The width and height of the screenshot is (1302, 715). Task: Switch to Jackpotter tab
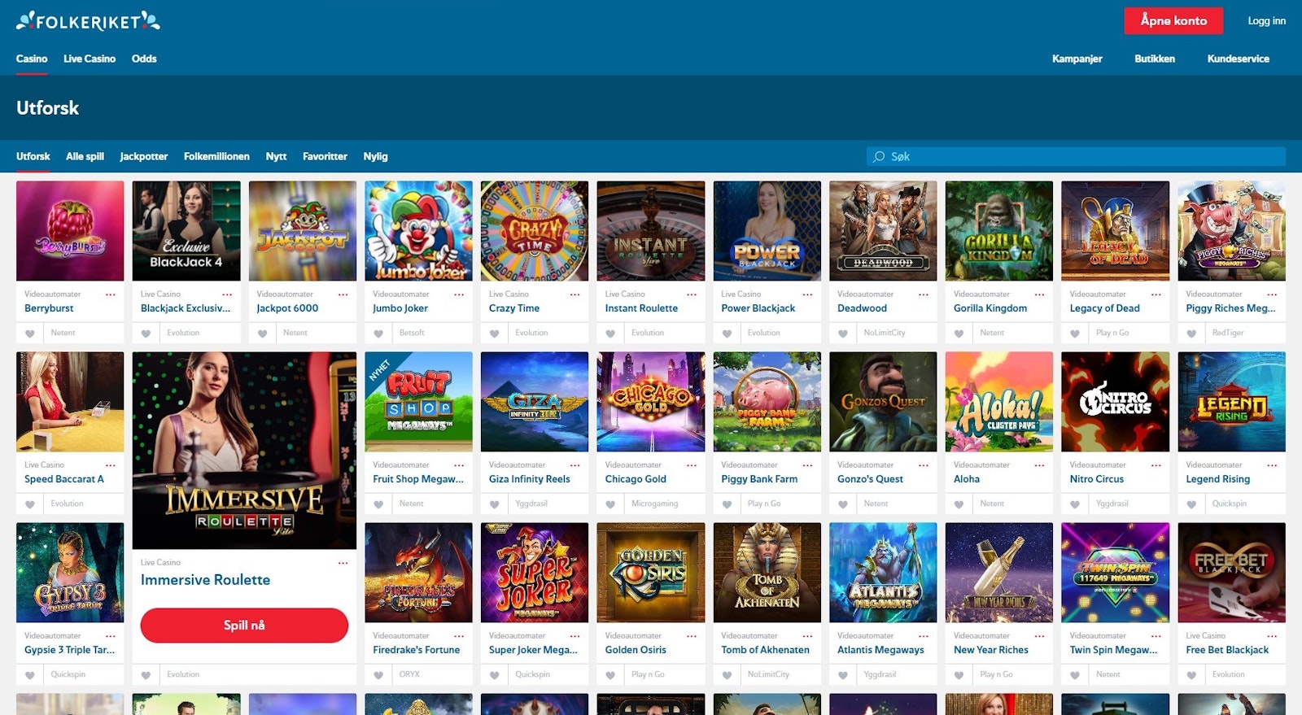[144, 156]
